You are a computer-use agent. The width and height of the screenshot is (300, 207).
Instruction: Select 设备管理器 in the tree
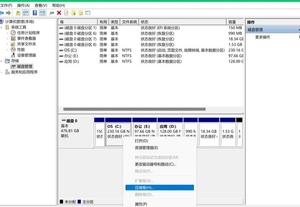[x=27, y=55]
